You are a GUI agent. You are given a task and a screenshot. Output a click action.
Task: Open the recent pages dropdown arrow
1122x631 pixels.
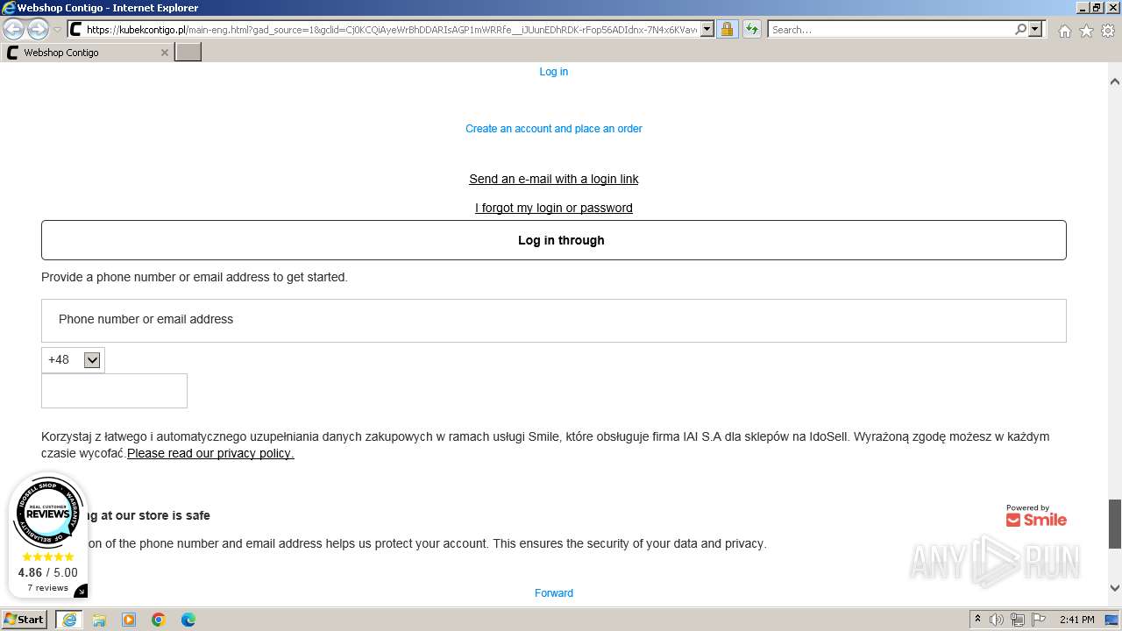click(57, 30)
